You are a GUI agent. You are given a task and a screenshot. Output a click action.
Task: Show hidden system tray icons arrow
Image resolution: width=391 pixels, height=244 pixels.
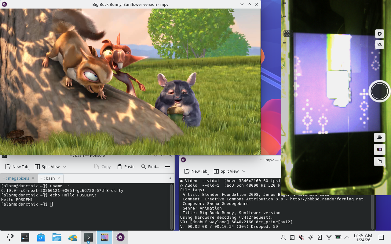(x=347, y=237)
